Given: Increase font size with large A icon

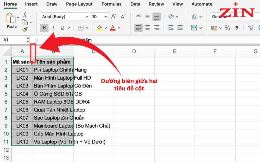Looking at the screenshot, I should 114,17.
